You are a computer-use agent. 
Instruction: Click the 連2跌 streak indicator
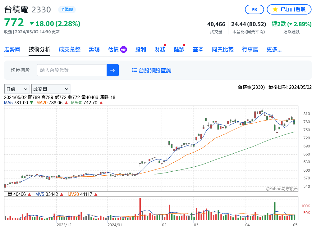pos(292,24)
